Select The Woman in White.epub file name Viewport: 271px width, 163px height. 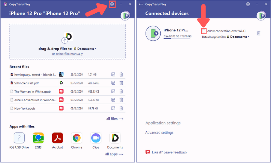(x=32, y=92)
